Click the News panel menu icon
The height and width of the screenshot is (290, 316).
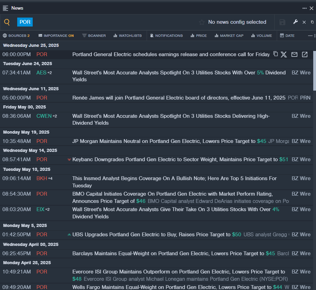[x=6, y=8]
